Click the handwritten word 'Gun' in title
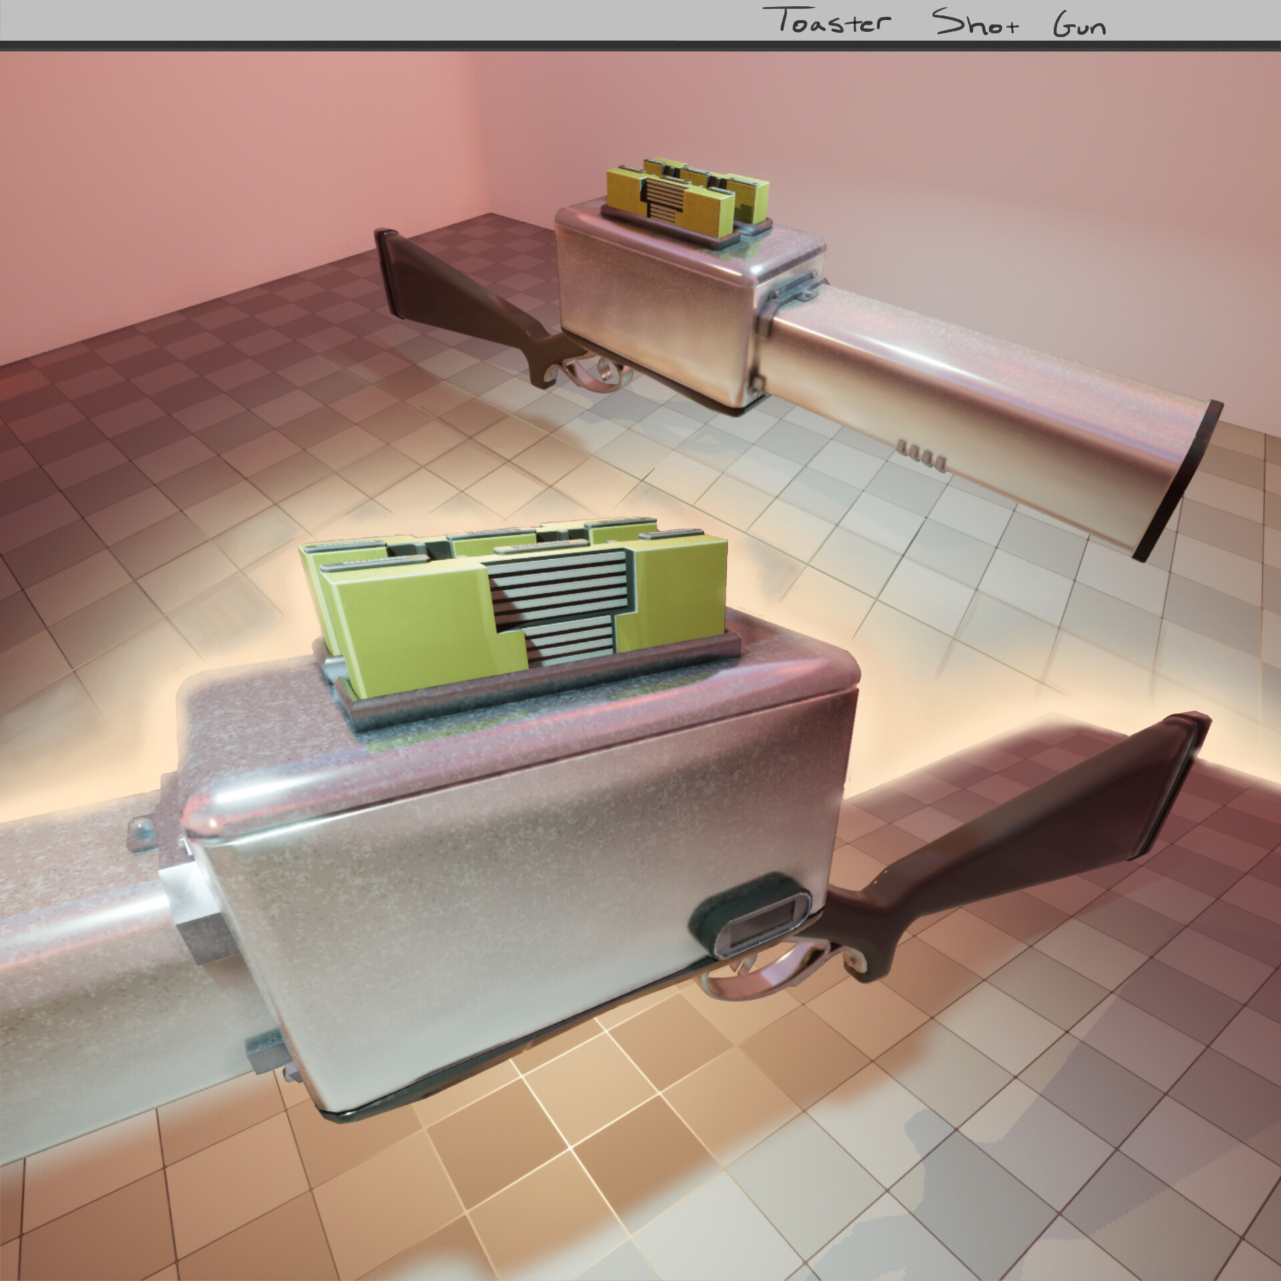This screenshot has height=1281, width=1281. pyautogui.click(x=1079, y=25)
